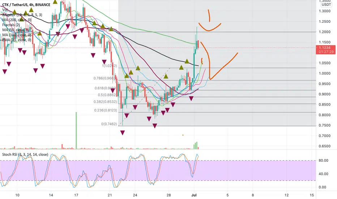
Task: Click the CTK / TetherUS symbol title
Action: [26, 5]
